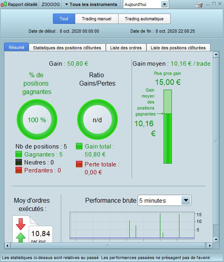Click the Rapport détaillé title text
Viewport: 224px width, 262px height.
pos(23,4)
